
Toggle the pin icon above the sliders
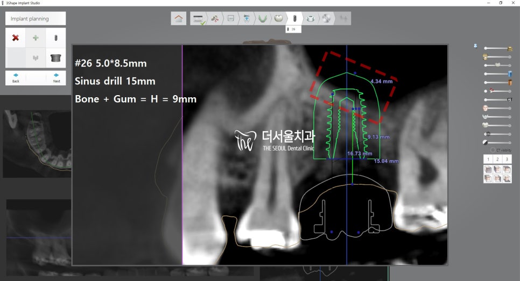tap(475, 46)
